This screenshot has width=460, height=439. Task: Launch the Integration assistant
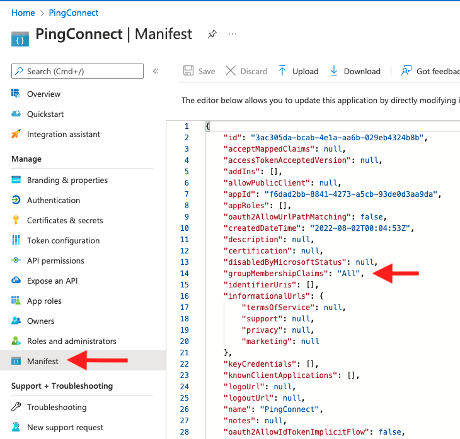[x=63, y=135]
